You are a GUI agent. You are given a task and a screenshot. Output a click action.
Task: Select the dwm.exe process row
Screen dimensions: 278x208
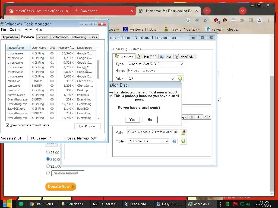click(x=51, y=90)
